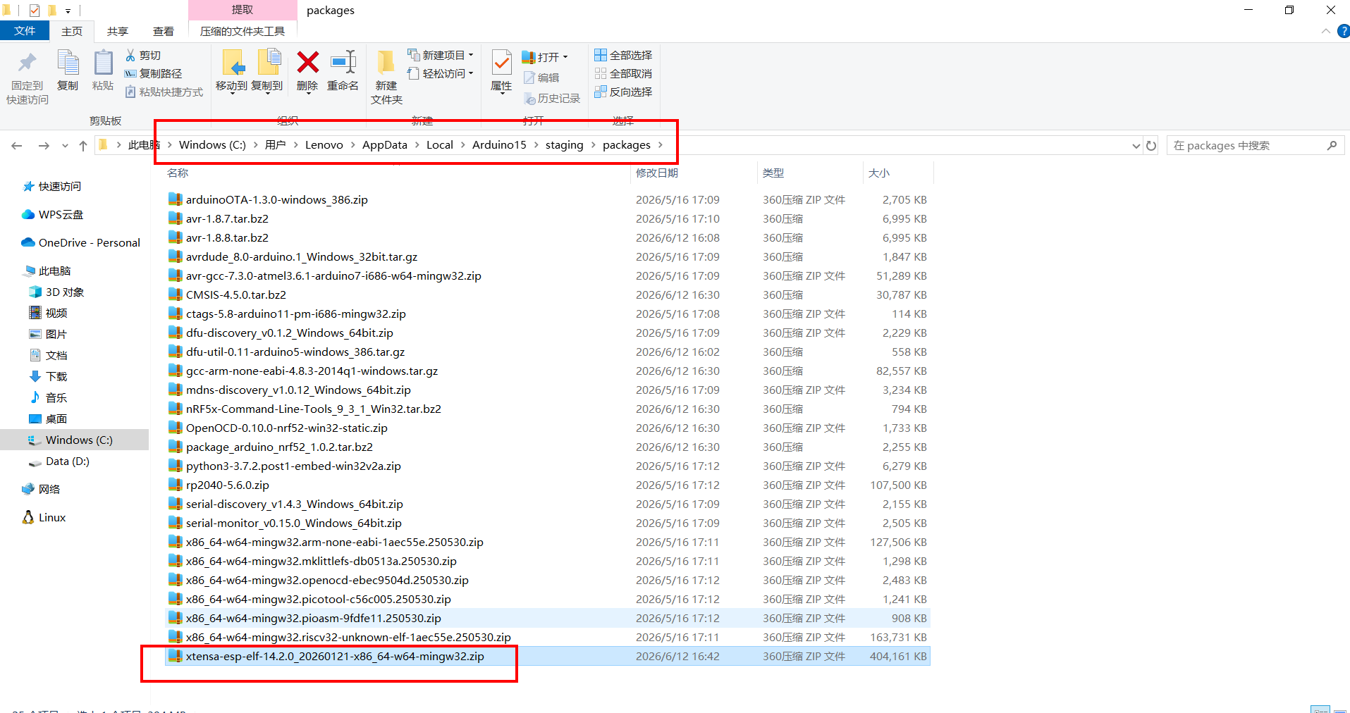1350x713 pixels.
Task: Sort by date modified column header
Action: (x=657, y=173)
